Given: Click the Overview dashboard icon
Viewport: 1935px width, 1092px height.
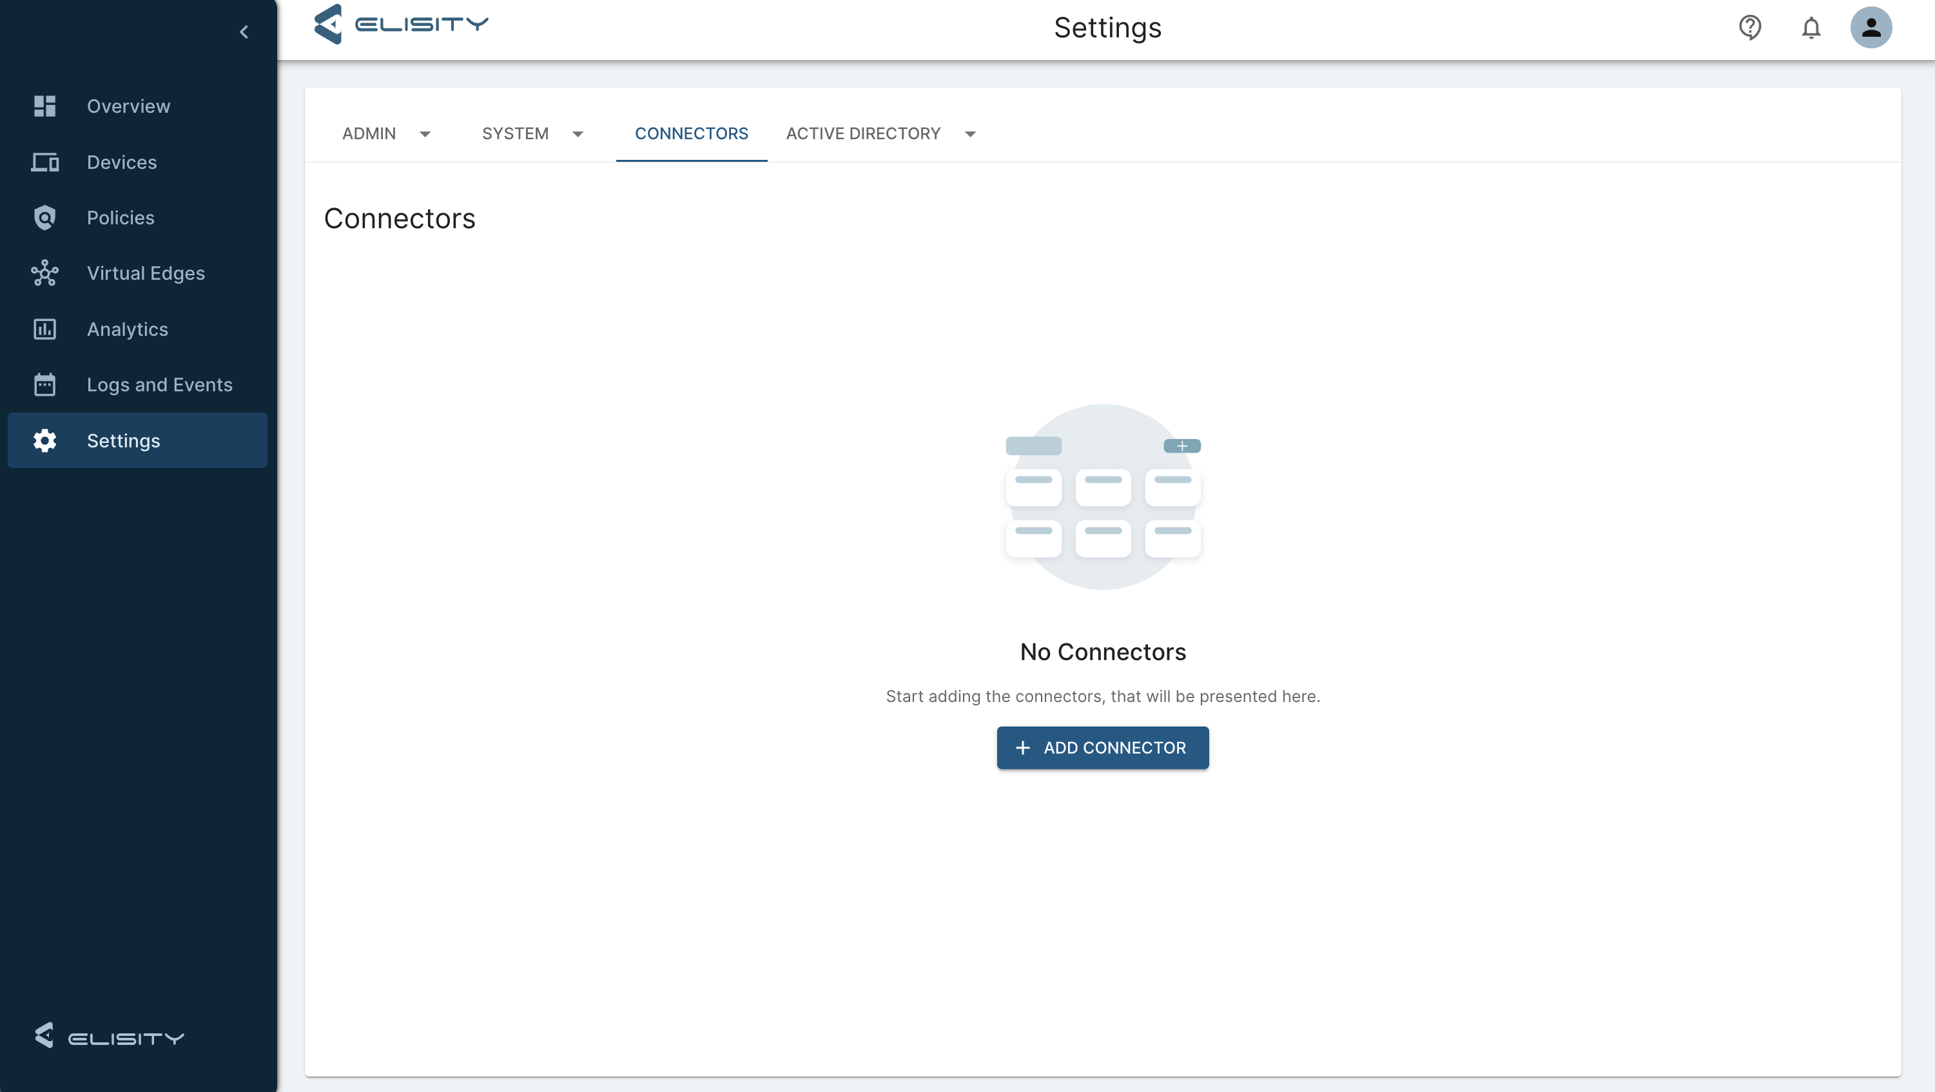Looking at the screenshot, I should [x=45, y=106].
